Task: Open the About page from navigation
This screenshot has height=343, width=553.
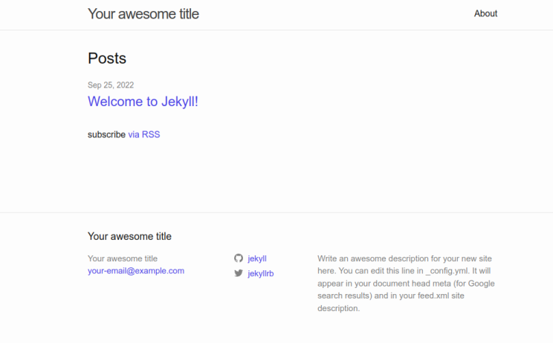Action: pyautogui.click(x=485, y=13)
